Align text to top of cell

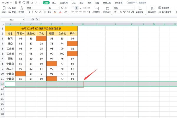(73, 8)
